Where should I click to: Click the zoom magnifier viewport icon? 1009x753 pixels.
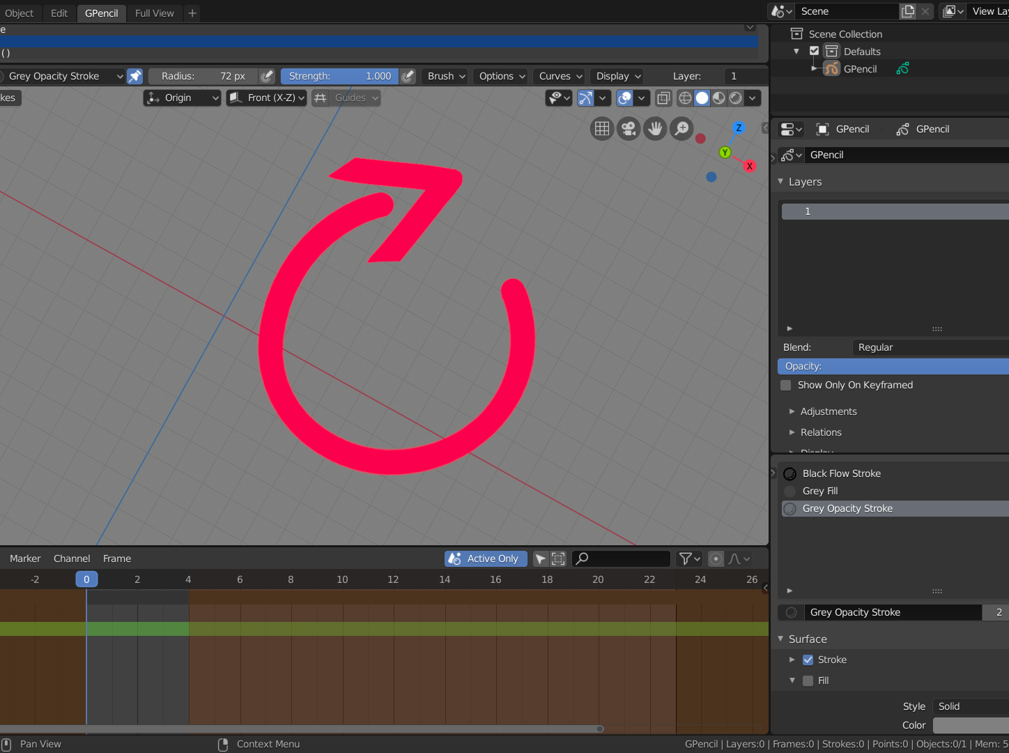[x=681, y=129]
